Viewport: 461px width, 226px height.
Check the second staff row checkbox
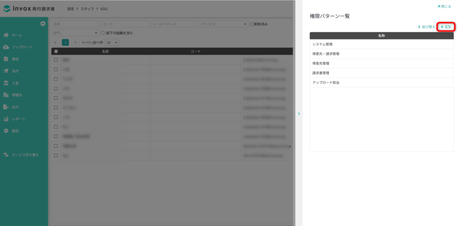tap(56, 69)
